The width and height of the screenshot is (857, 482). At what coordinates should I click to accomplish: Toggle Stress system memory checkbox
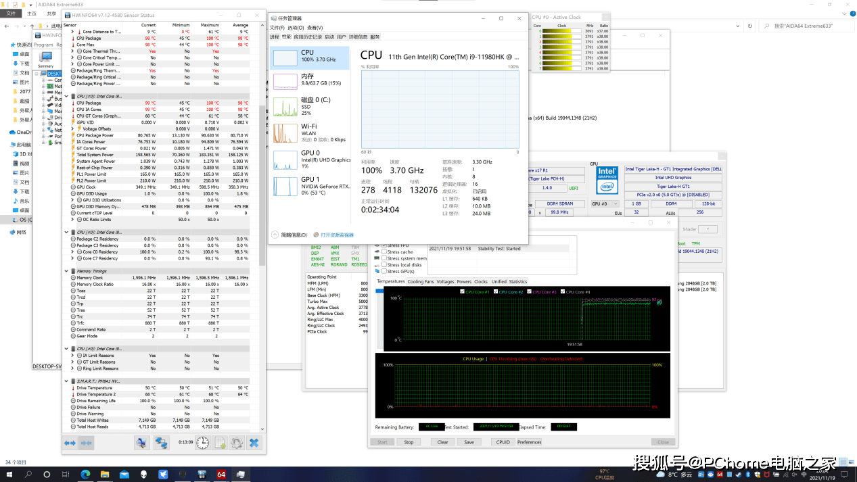coord(384,258)
